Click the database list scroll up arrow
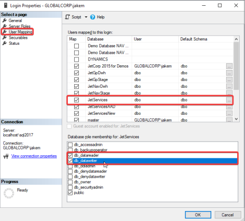The image size is (245, 221). pos(236,39)
